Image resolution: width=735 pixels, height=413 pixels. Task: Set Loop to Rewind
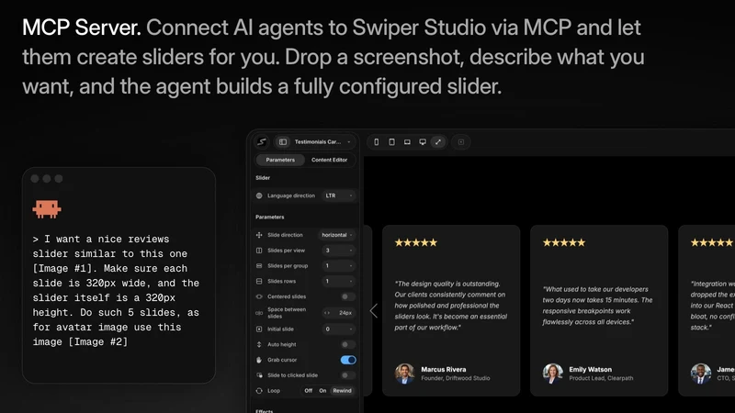tap(342, 391)
